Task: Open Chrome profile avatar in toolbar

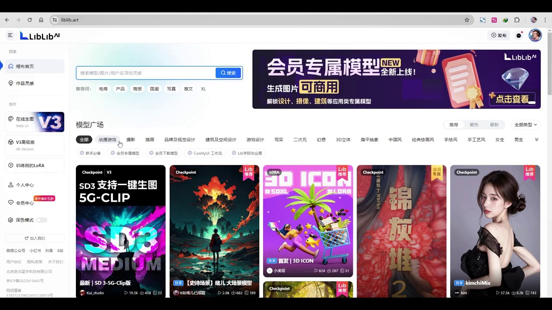Action: pos(534,20)
